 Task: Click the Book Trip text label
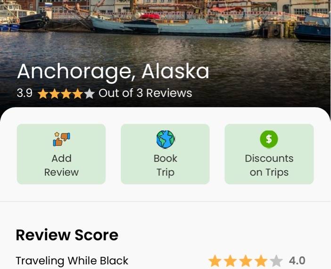(165, 165)
